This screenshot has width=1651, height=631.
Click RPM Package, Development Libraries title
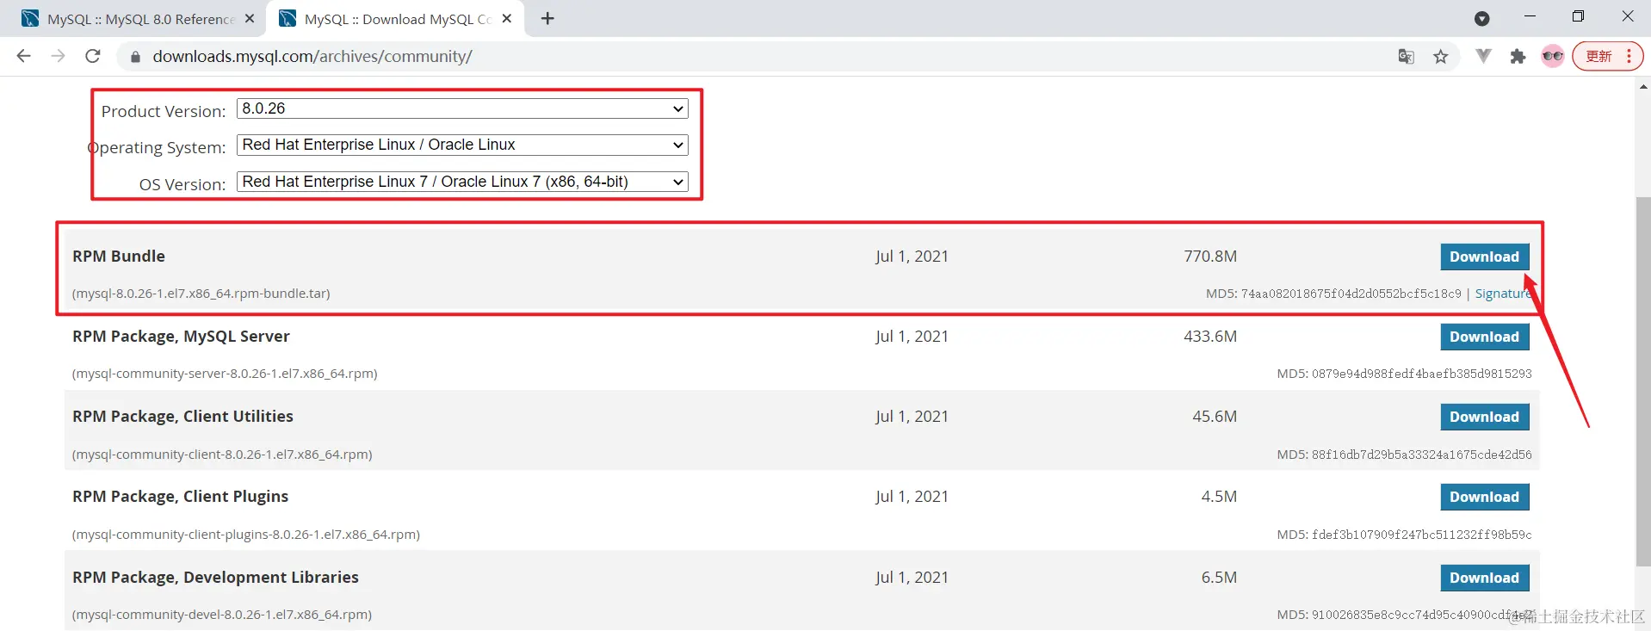click(x=215, y=577)
